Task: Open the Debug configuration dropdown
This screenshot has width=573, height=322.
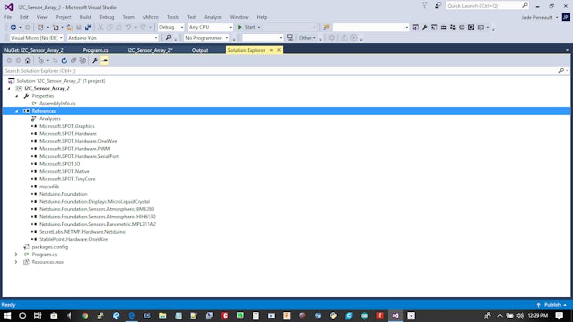Action: (170, 27)
